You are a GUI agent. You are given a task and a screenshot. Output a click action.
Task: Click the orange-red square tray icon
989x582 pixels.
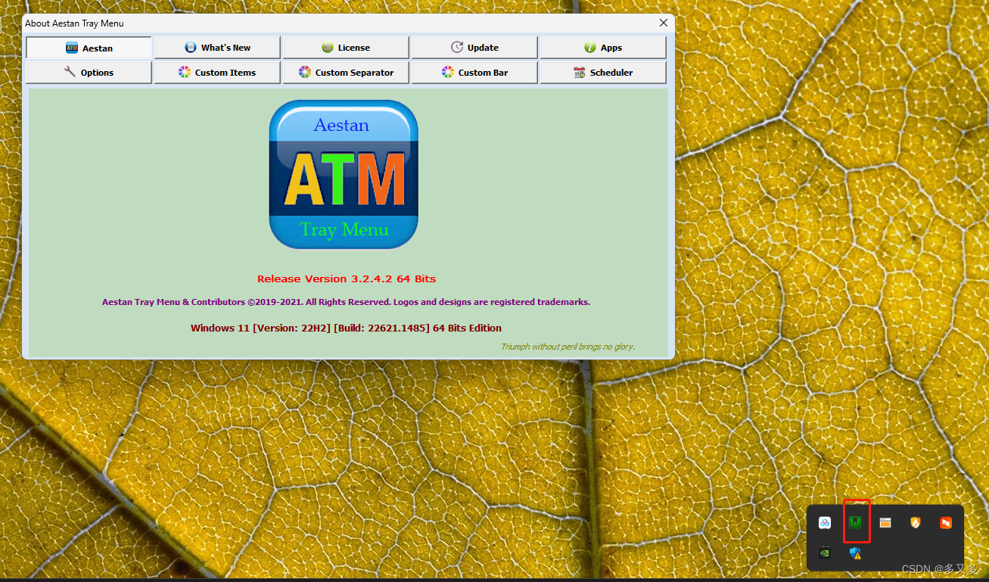point(946,523)
